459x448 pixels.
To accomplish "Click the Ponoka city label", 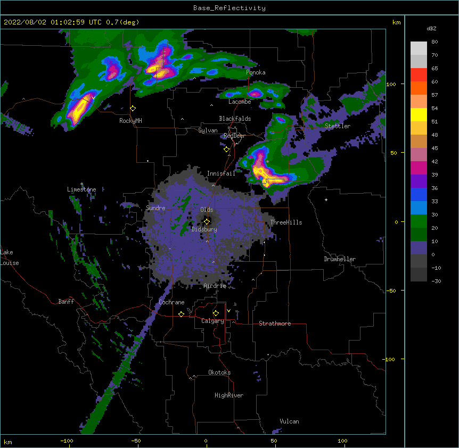I will pos(256,72).
